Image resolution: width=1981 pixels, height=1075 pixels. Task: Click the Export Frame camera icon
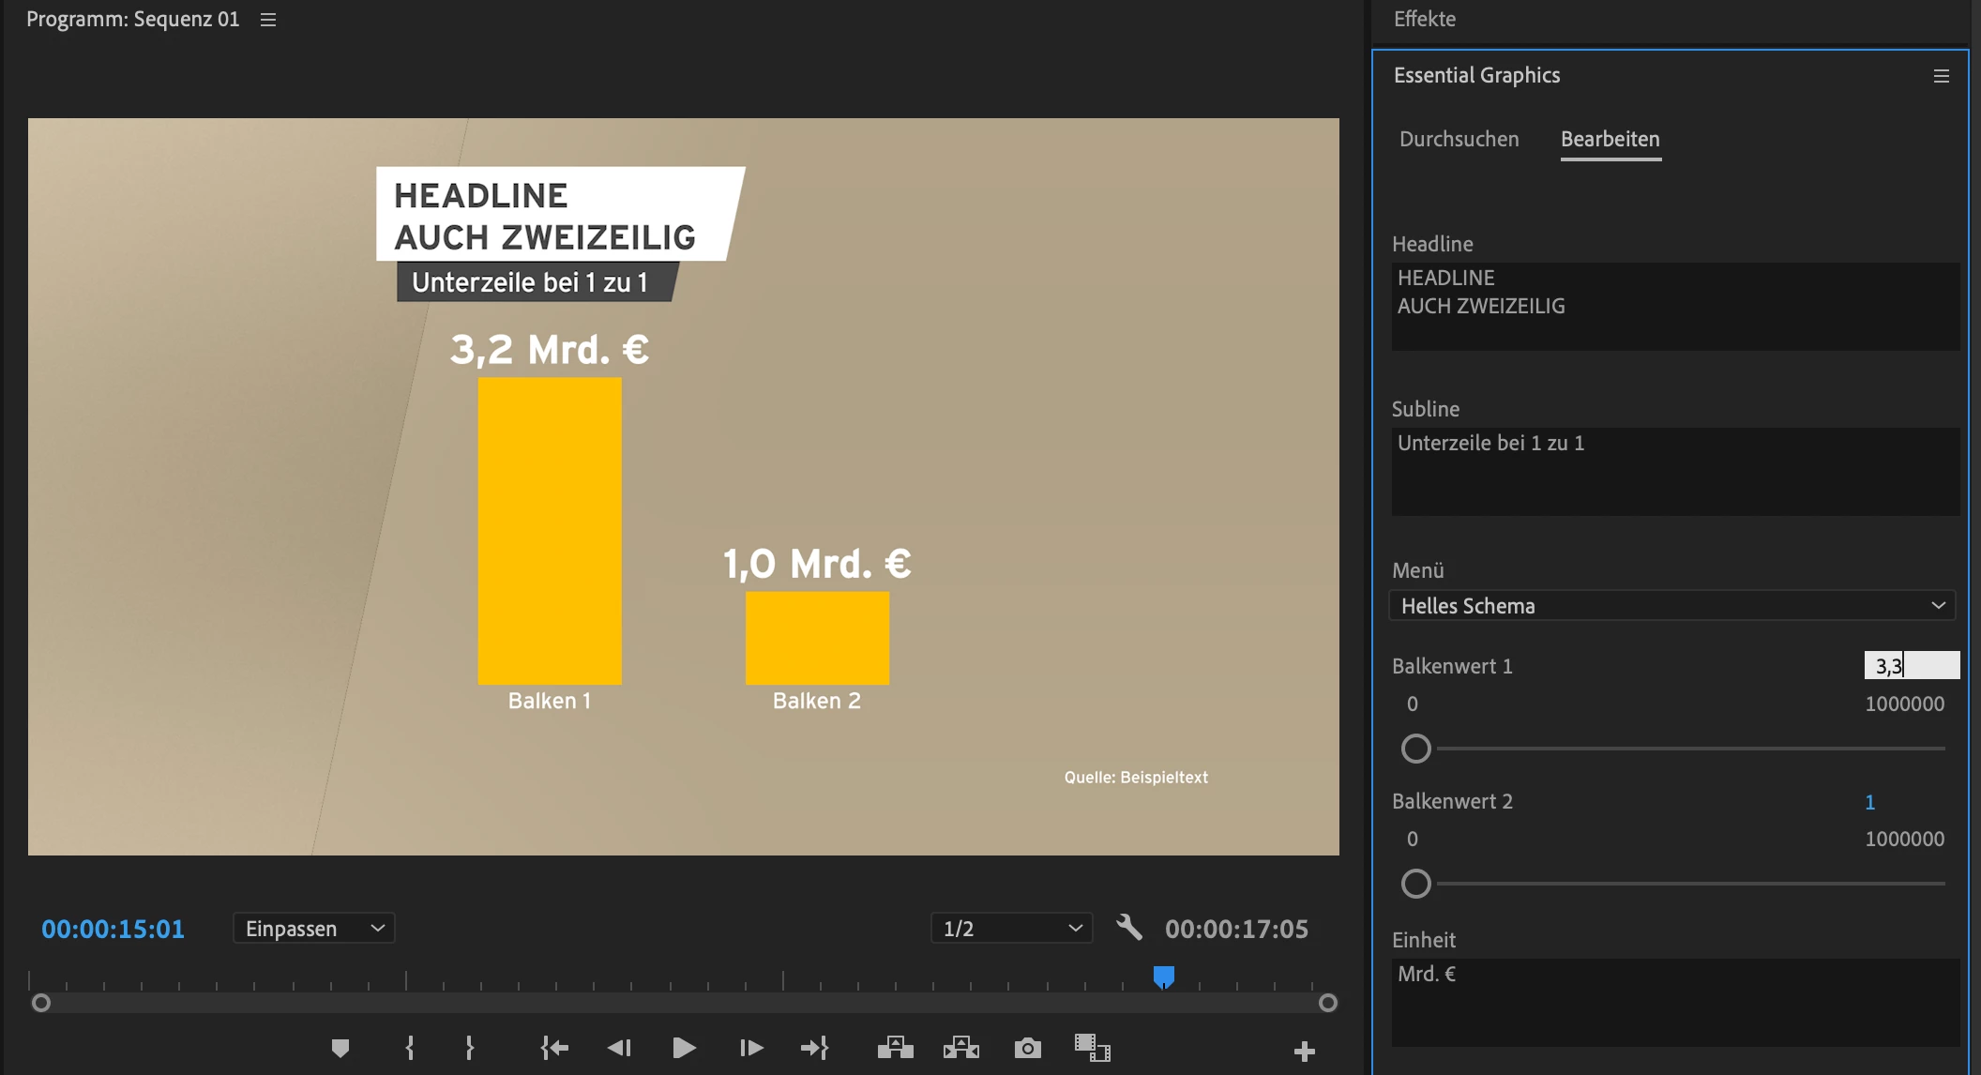coord(1027,1048)
